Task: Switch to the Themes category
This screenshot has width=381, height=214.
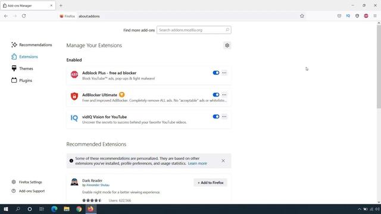Action: 22,69
